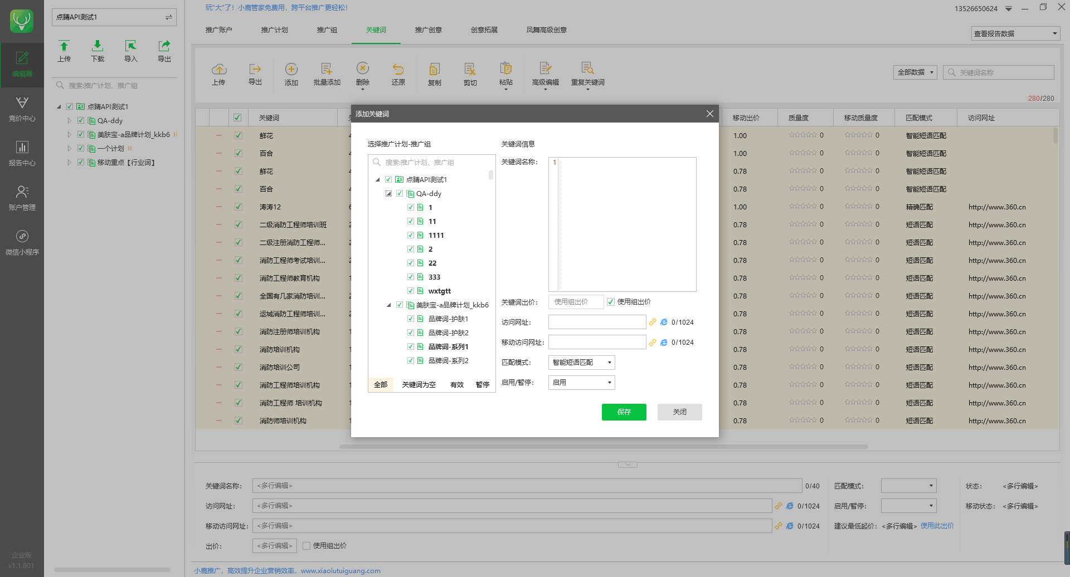Toggle checkbox for keyword 涛涛12 row

pyautogui.click(x=239, y=207)
